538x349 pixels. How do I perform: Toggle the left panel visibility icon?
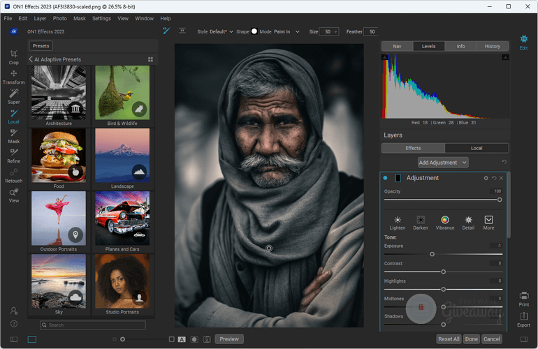14,339
